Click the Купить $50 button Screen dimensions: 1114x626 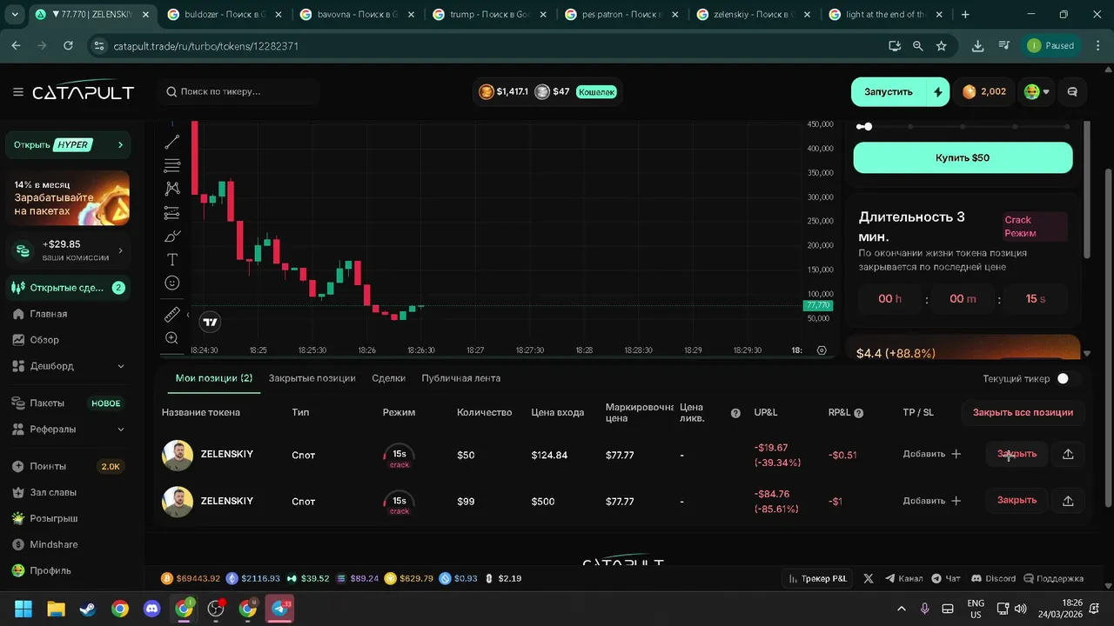pyautogui.click(x=963, y=157)
